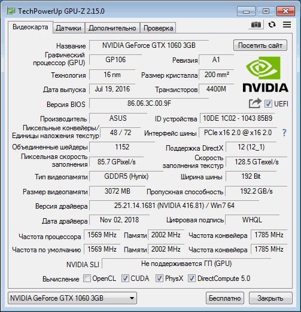The image size is (301, 312).
Task: Click the transistors value 4400M
Action: click(216, 89)
